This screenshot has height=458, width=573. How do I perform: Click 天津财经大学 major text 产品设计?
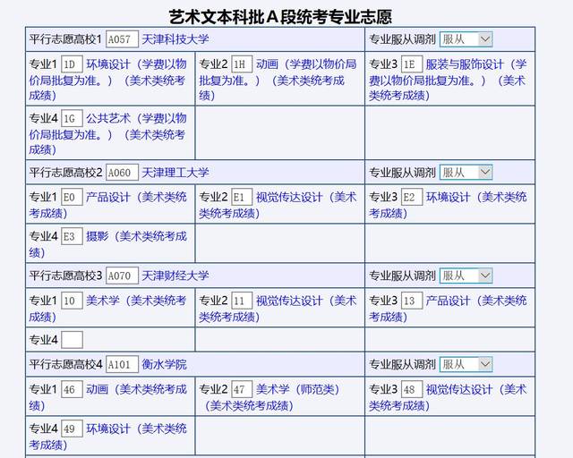pos(448,301)
